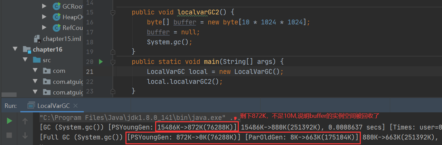Collapse the src folder node

point(25,60)
